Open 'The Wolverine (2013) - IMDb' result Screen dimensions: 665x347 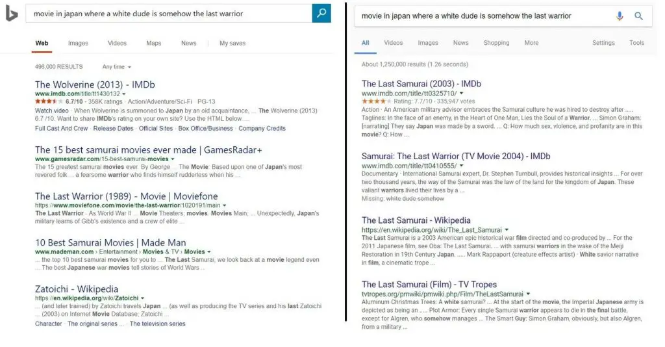point(95,84)
